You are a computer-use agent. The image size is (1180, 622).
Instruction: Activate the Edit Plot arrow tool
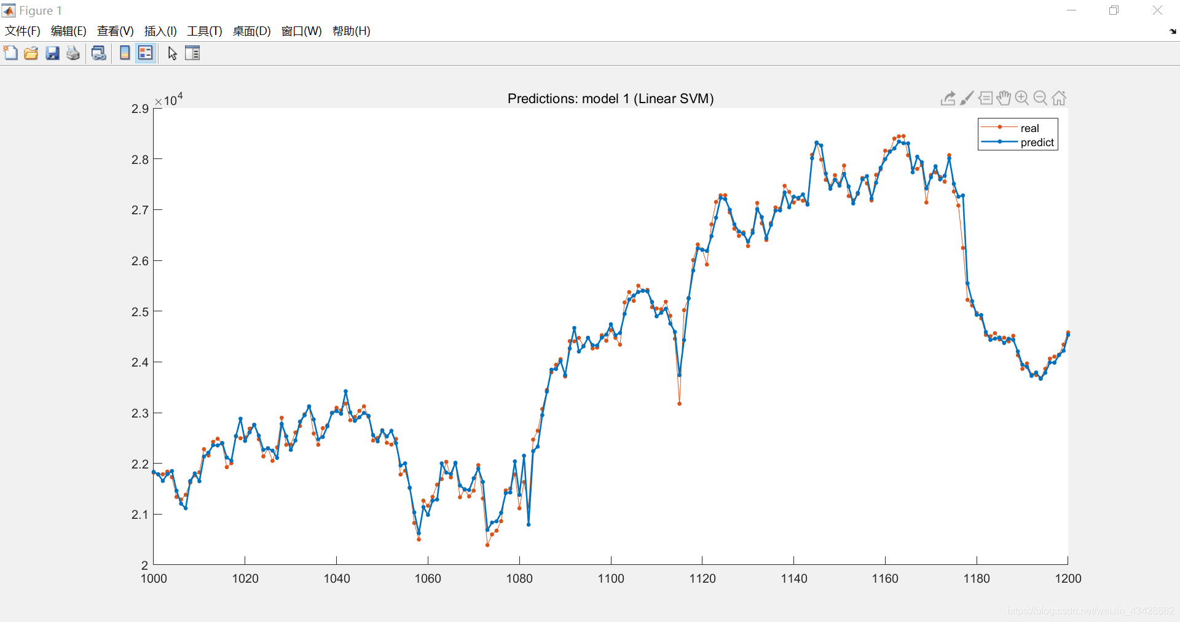(x=173, y=53)
